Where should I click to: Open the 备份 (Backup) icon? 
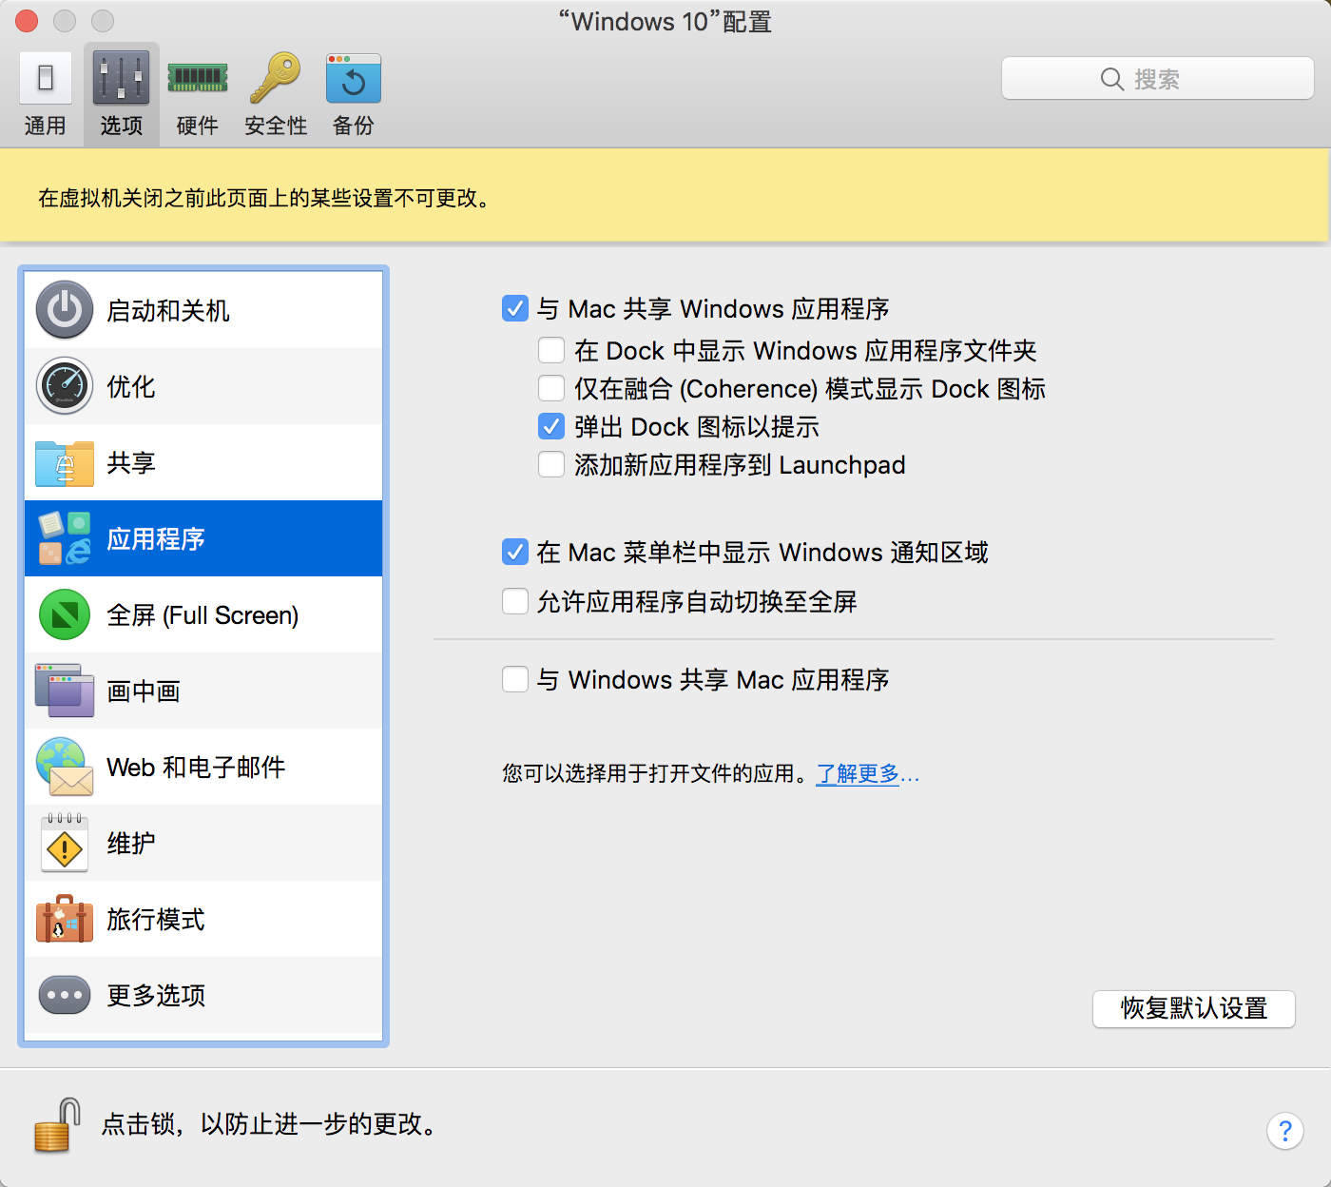(353, 78)
